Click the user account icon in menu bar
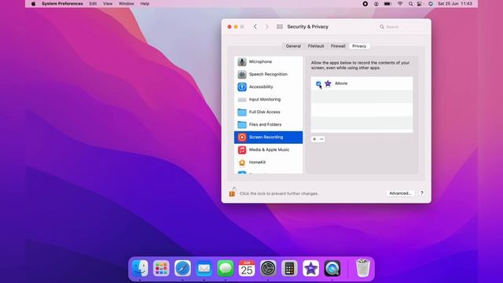The image size is (503, 283). [376, 4]
